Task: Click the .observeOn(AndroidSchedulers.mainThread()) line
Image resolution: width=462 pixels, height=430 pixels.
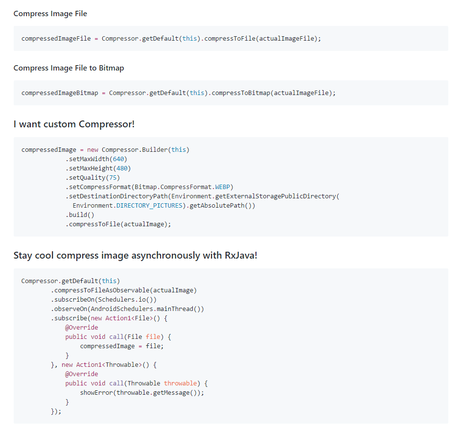Action: pyautogui.click(x=127, y=309)
